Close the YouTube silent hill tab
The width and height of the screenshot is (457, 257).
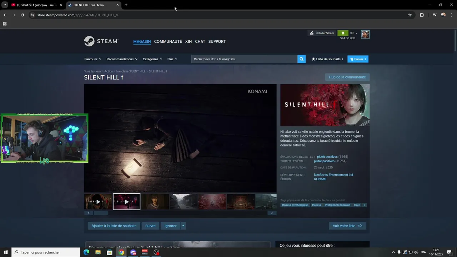(61, 5)
